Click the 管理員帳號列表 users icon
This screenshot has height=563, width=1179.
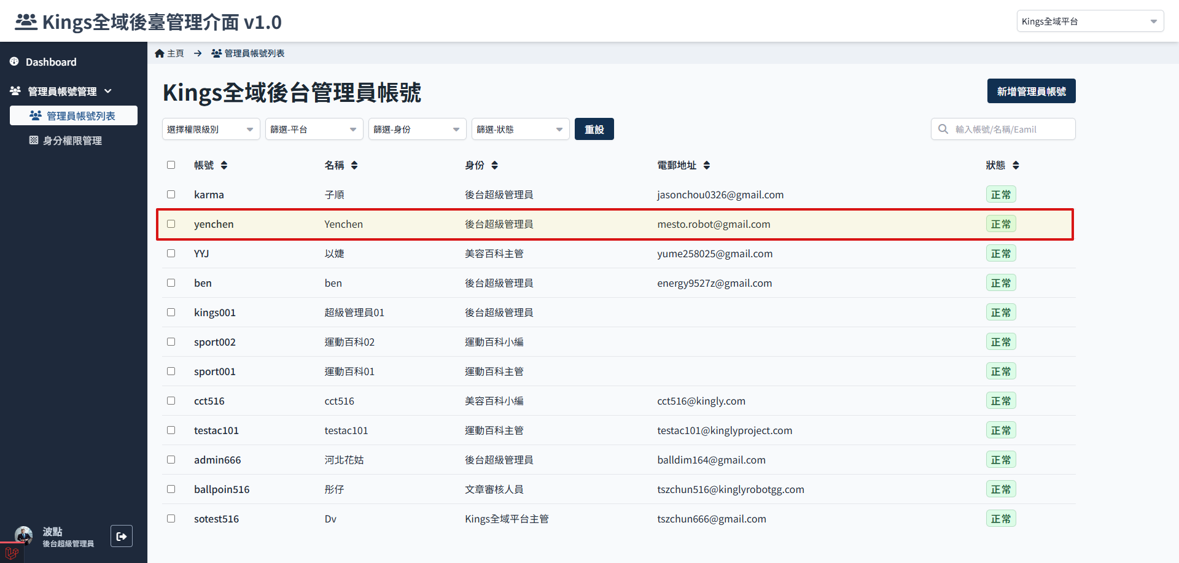coord(36,115)
